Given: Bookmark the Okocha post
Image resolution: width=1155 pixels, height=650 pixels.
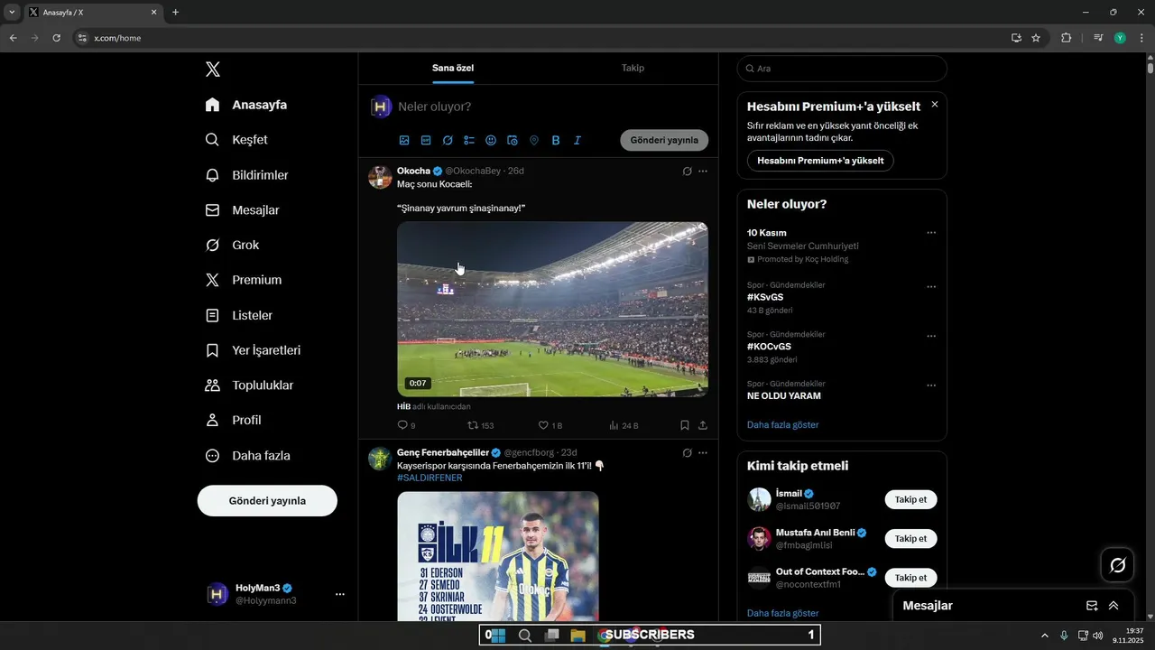Looking at the screenshot, I should pyautogui.click(x=685, y=425).
